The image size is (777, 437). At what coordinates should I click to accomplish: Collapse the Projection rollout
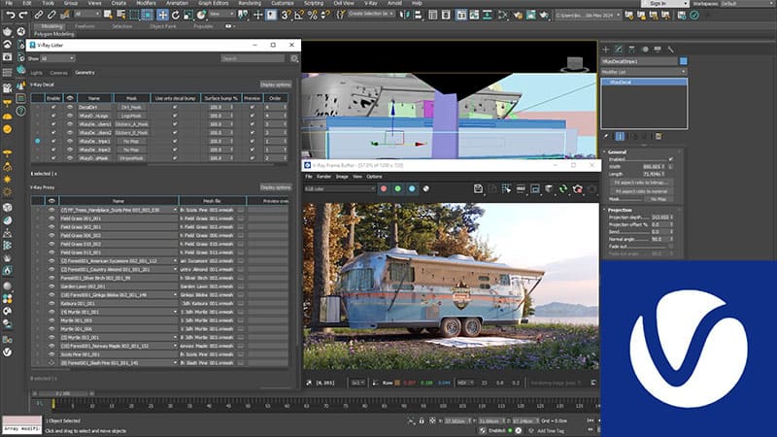coord(620,210)
